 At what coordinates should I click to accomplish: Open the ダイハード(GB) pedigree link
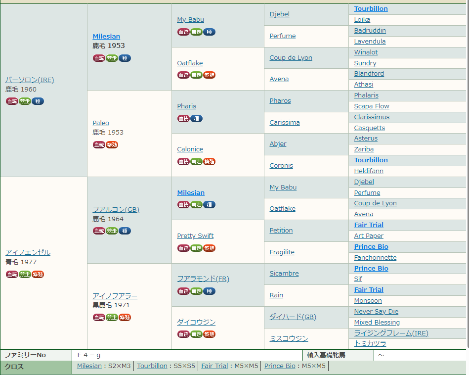[293, 317]
